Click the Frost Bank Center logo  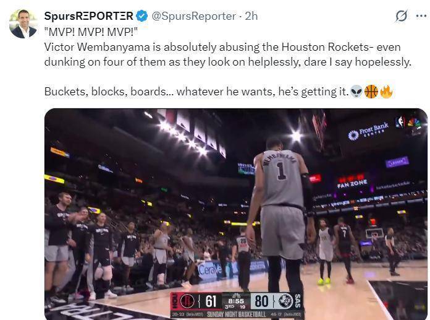pos(368,131)
